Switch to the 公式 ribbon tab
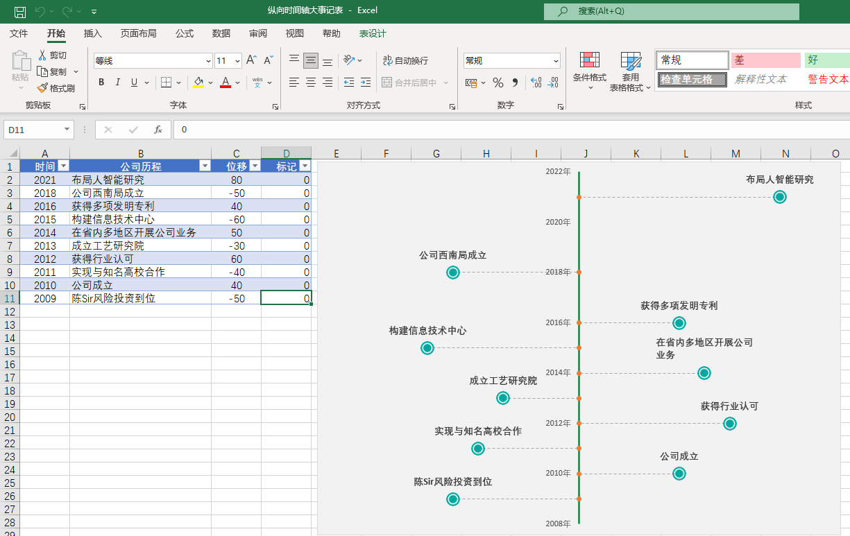 point(185,33)
